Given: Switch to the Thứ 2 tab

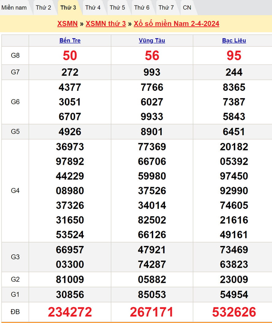Looking at the screenshot, I should tap(43, 8).
